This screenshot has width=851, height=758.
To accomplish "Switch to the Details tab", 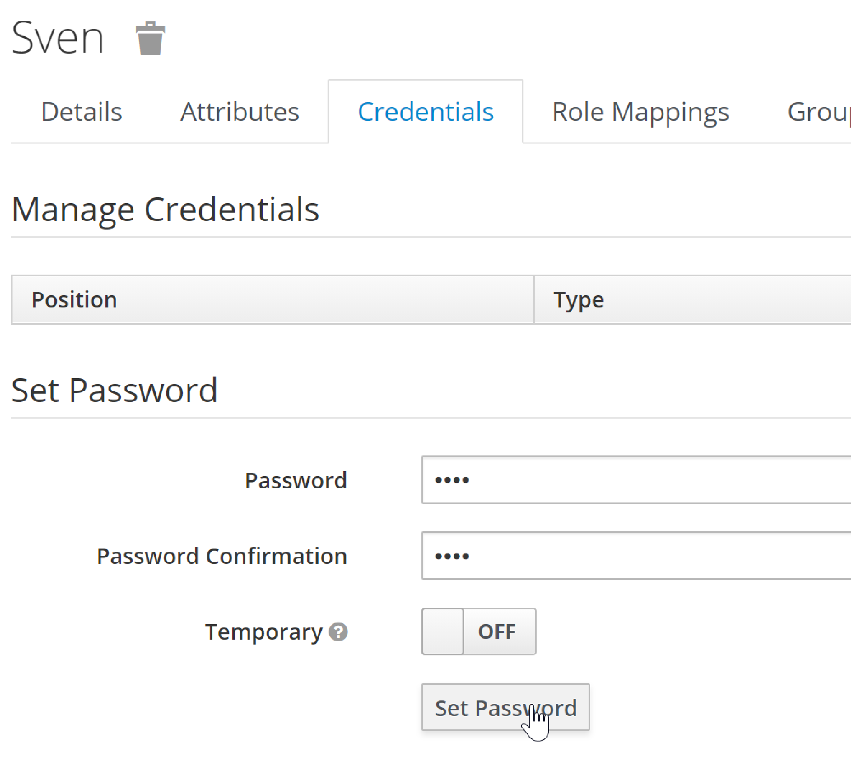I will tap(82, 111).
